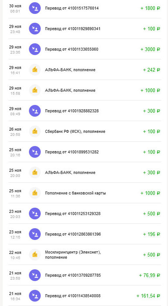Click the transfer icon for 41001899531282
The height and width of the screenshot is (306, 168).
pyautogui.click(x=35, y=152)
